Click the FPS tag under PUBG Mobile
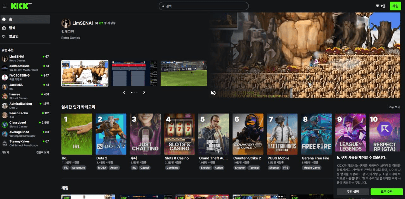 (x=286, y=168)
